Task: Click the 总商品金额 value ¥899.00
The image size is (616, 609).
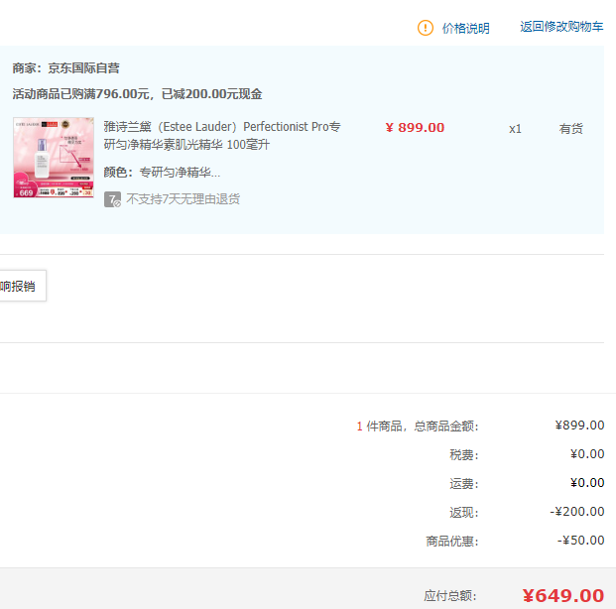Action: [x=579, y=426]
